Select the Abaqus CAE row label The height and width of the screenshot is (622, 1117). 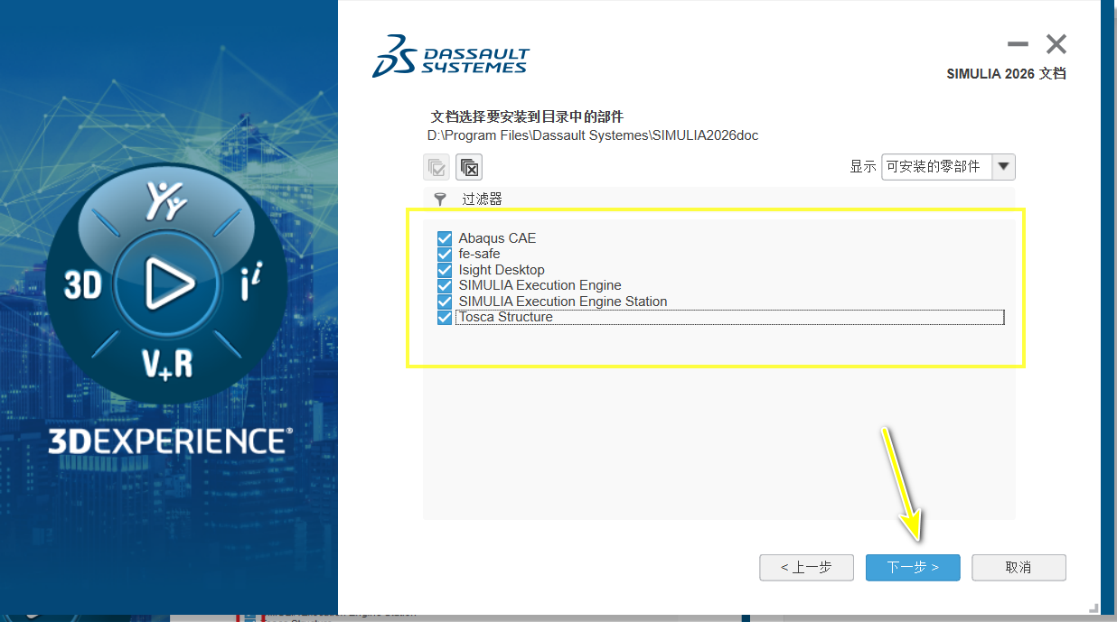497,238
